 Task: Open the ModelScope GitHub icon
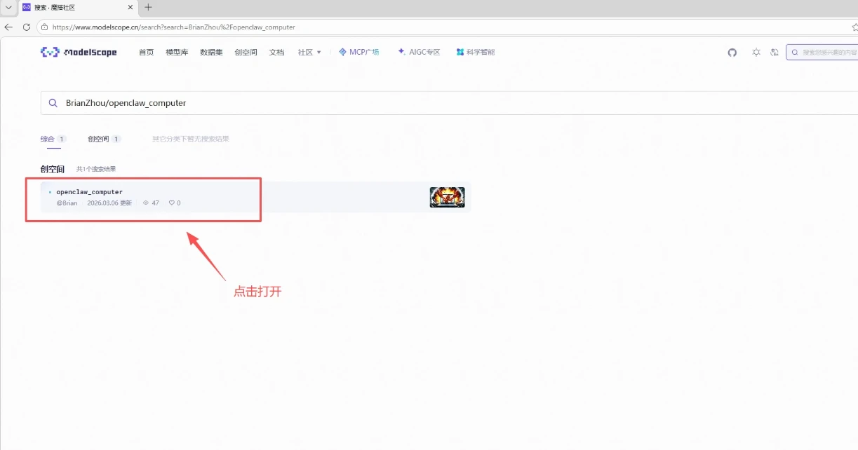point(732,52)
